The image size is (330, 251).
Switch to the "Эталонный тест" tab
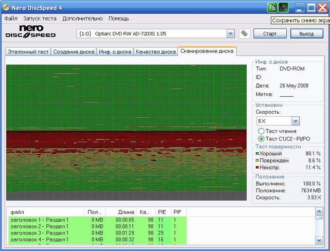coord(28,52)
